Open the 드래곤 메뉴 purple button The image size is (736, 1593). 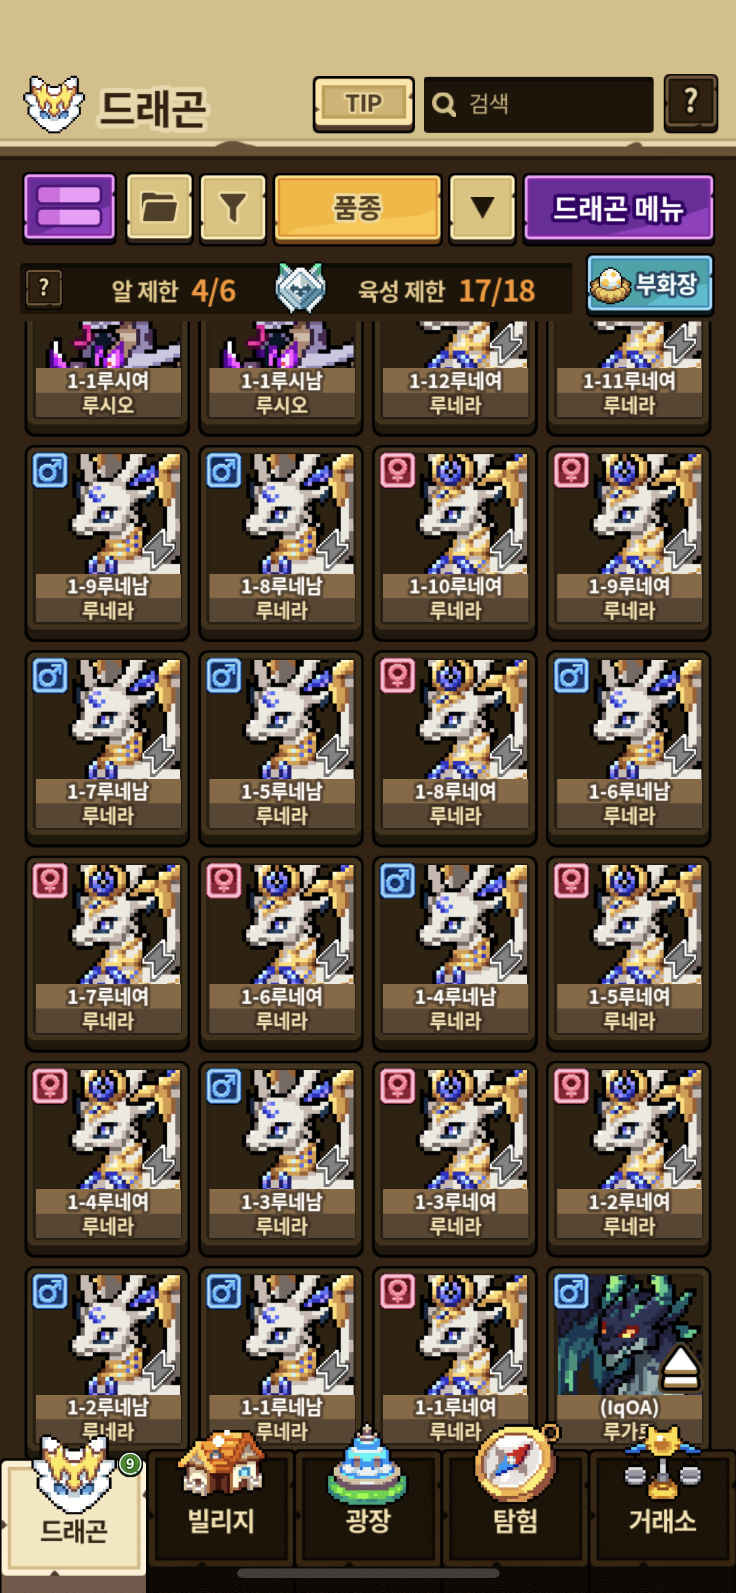pyautogui.click(x=618, y=208)
